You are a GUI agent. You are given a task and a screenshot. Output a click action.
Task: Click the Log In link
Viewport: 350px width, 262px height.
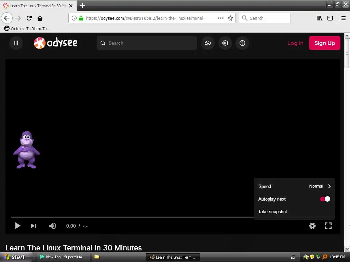pyautogui.click(x=295, y=43)
